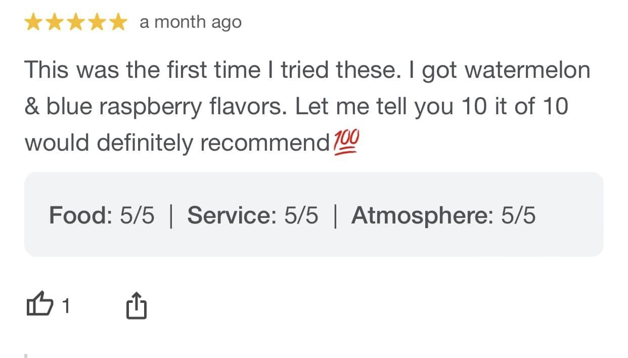
Task: Click the fourth yellow rating star
Action: [x=96, y=22]
